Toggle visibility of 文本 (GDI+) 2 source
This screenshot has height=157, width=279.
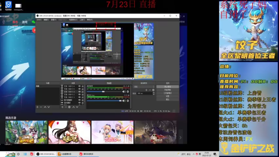[80, 94]
